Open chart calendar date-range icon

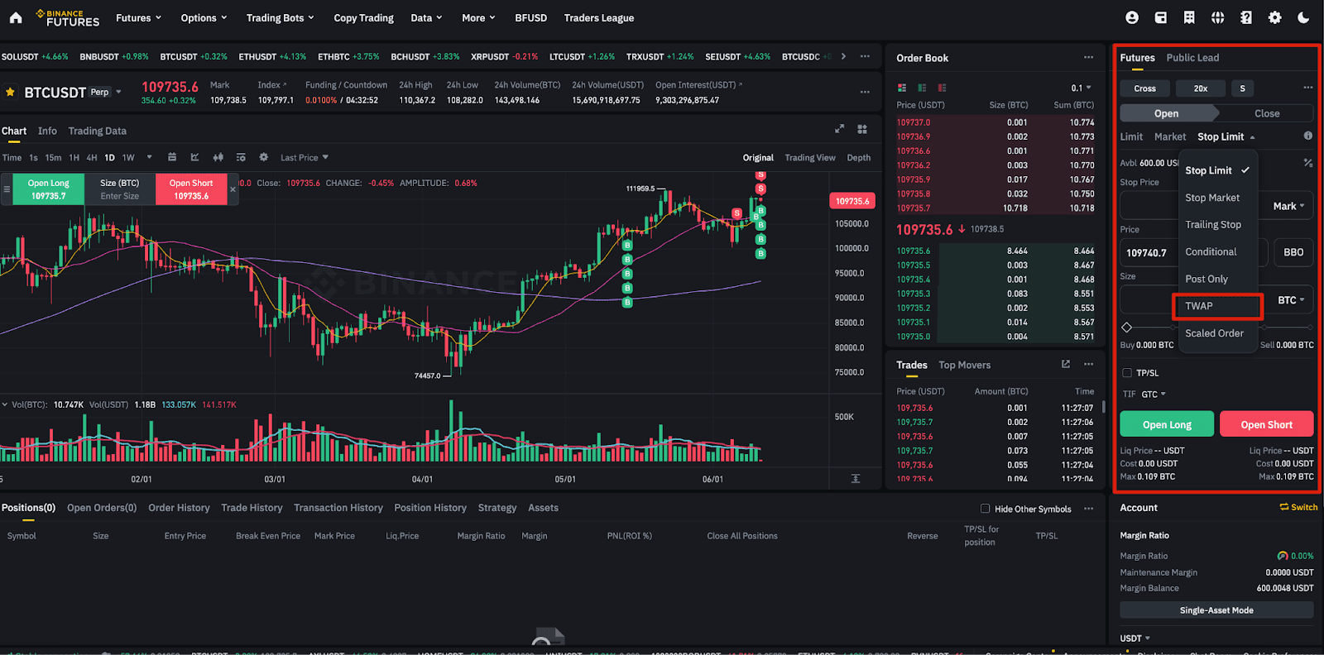(x=172, y=157)
